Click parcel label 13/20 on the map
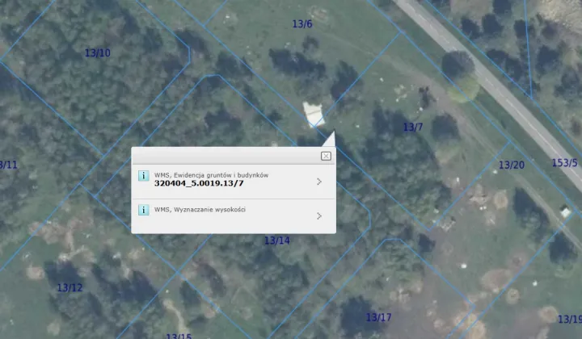 tap(512, 165)
